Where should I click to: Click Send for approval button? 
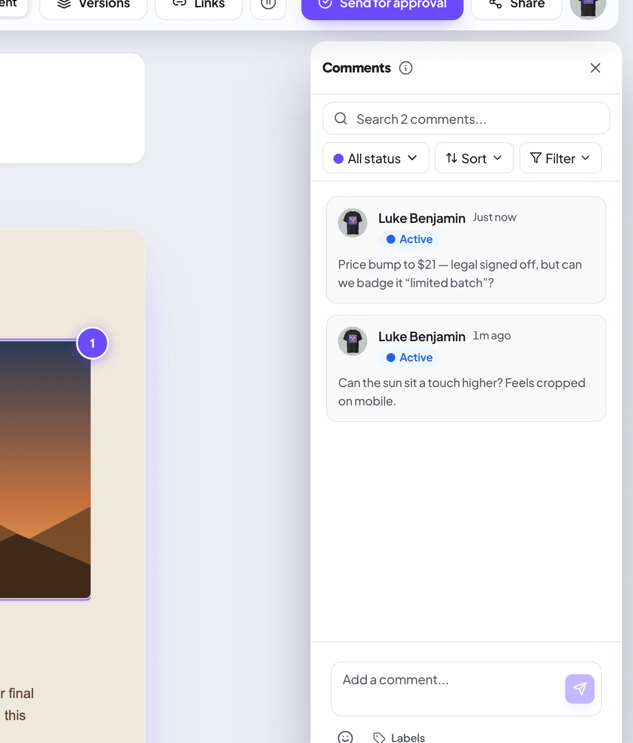[x=382, y=6]
